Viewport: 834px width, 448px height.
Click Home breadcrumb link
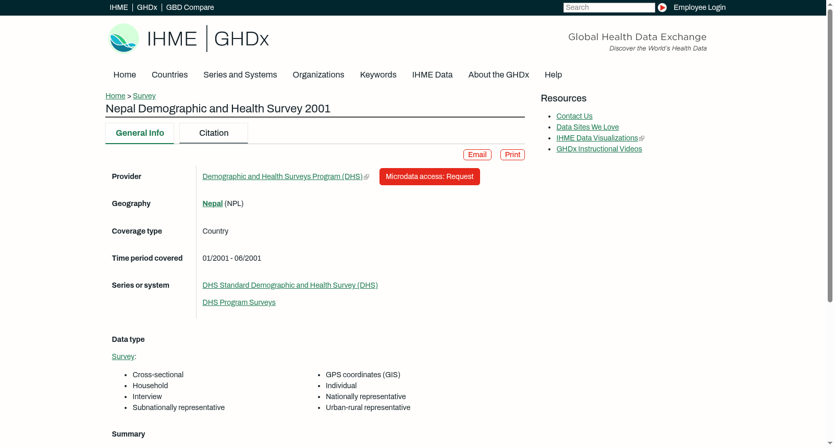click(115, 96)
